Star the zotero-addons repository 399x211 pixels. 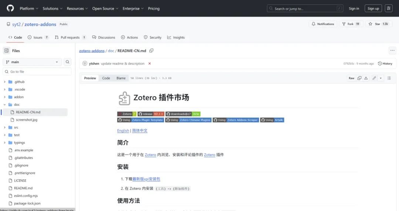pos(378,24)
